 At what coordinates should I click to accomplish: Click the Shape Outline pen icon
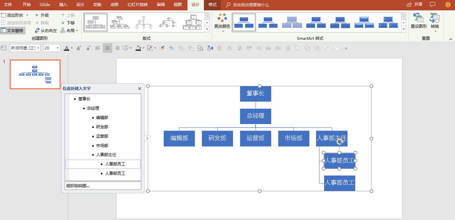(150, 48)
